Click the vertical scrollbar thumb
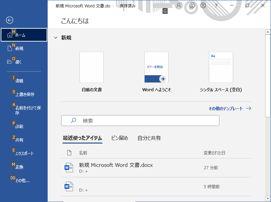This screenshot has width=271, height=202. 268,76
